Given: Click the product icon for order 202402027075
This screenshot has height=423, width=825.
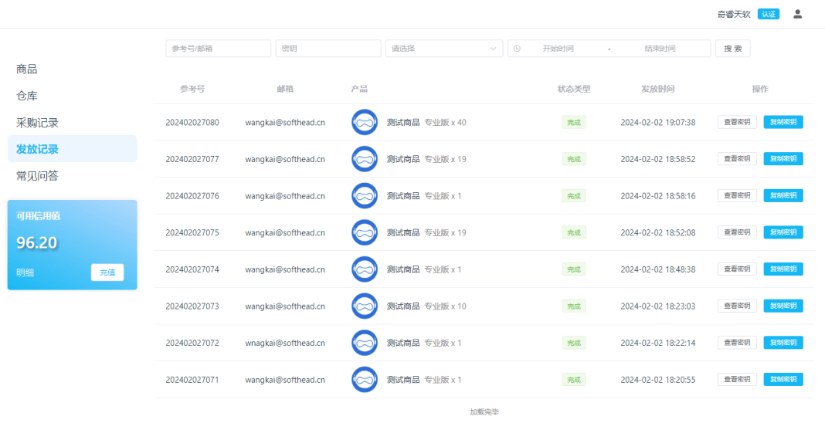Looking at the screenshot, I should 365,232.
